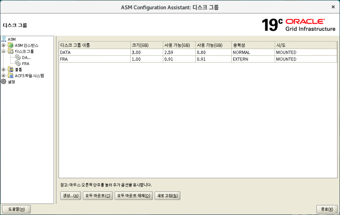Click the 1.00 size cell
Viewport: 340px width, 215px height.
[147, 59]
